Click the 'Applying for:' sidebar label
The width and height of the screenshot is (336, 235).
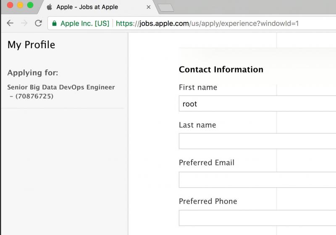tap(33, 73)
